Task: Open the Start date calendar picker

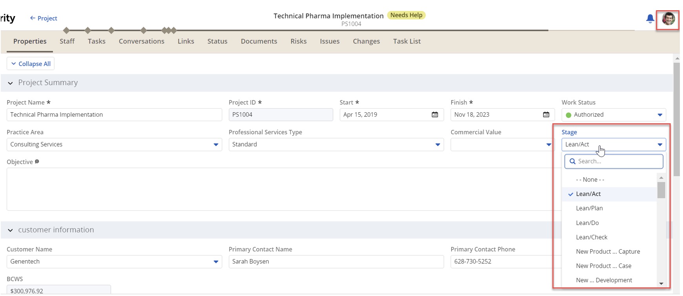Action: [x=435, y=115]
